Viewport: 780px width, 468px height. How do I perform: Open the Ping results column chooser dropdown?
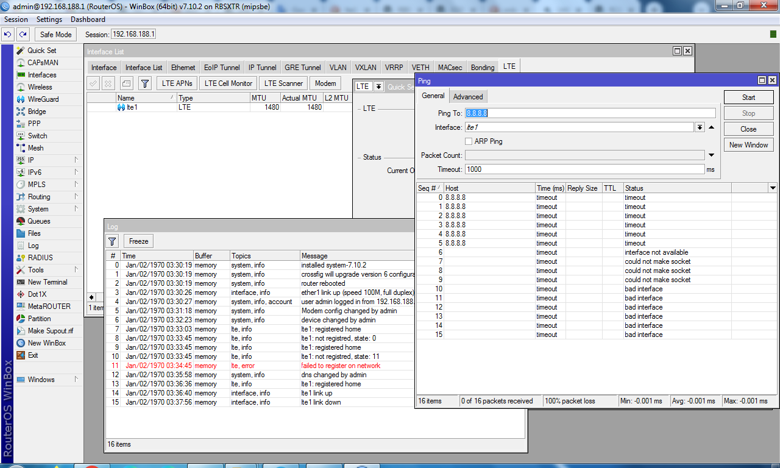pos(773,188)
